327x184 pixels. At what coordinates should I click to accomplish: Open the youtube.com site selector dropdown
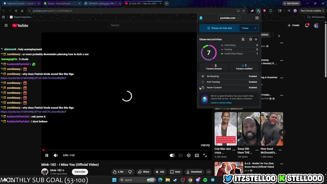229,18
